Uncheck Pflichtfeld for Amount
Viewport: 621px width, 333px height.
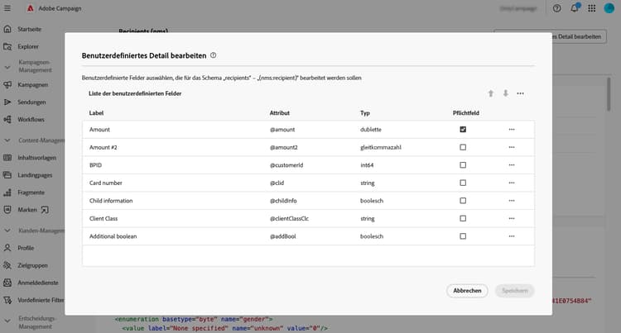click(463, 130)
